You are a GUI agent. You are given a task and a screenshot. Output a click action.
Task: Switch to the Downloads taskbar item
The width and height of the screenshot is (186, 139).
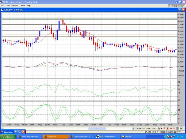pyautogui.click(x=56, y=137)
